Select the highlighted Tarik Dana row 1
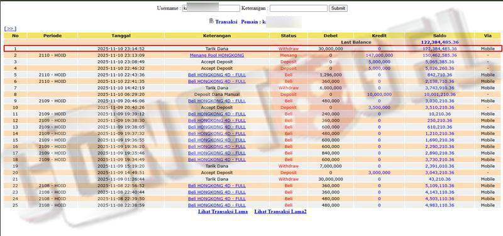503x236 pixels. tap(253, 49)
